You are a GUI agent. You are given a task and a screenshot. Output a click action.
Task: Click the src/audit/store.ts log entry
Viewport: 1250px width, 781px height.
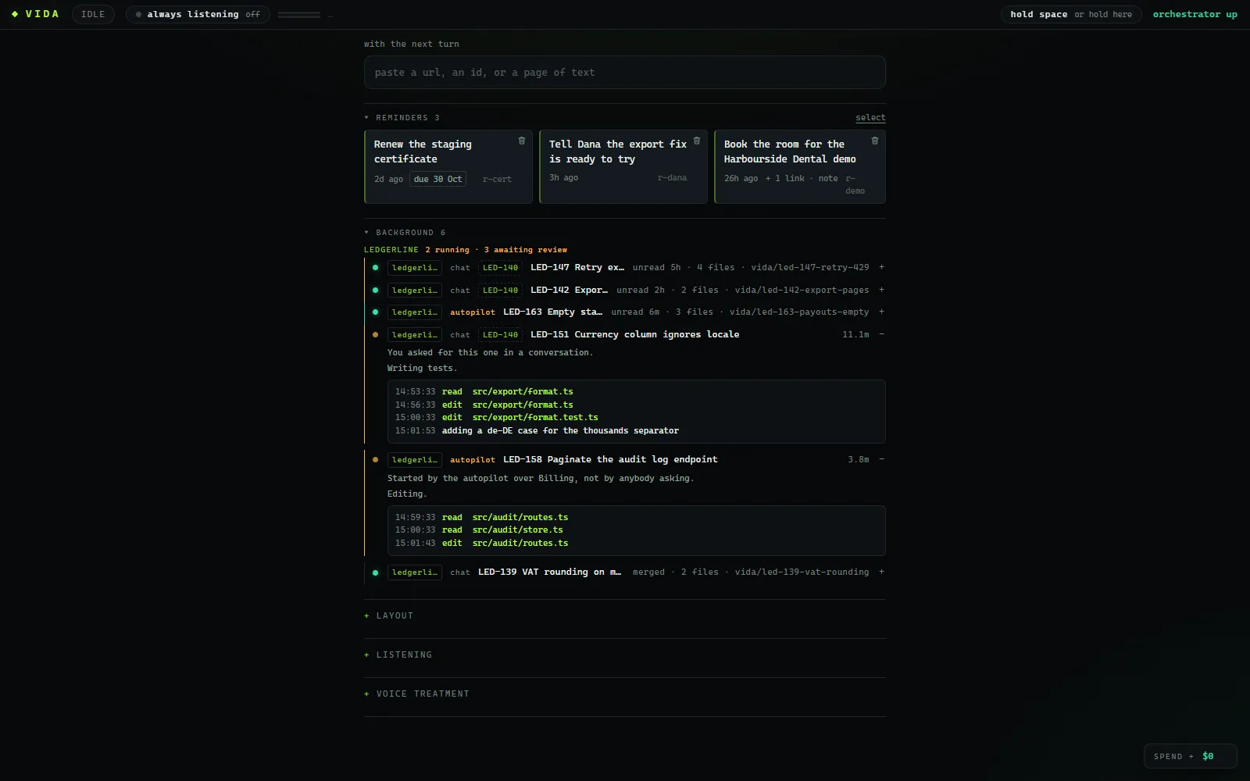point(517,530)
